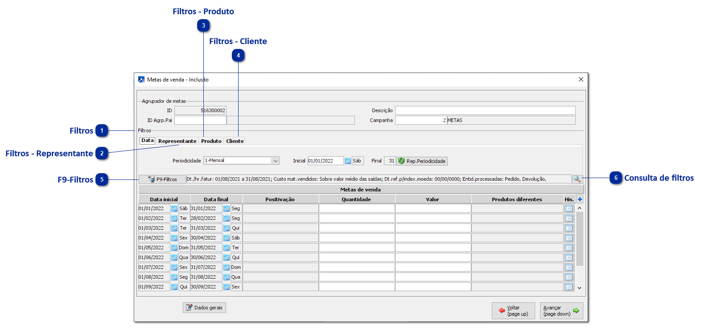Click the Inicial date field
701x329 pixels.
(x=326, y=161)
